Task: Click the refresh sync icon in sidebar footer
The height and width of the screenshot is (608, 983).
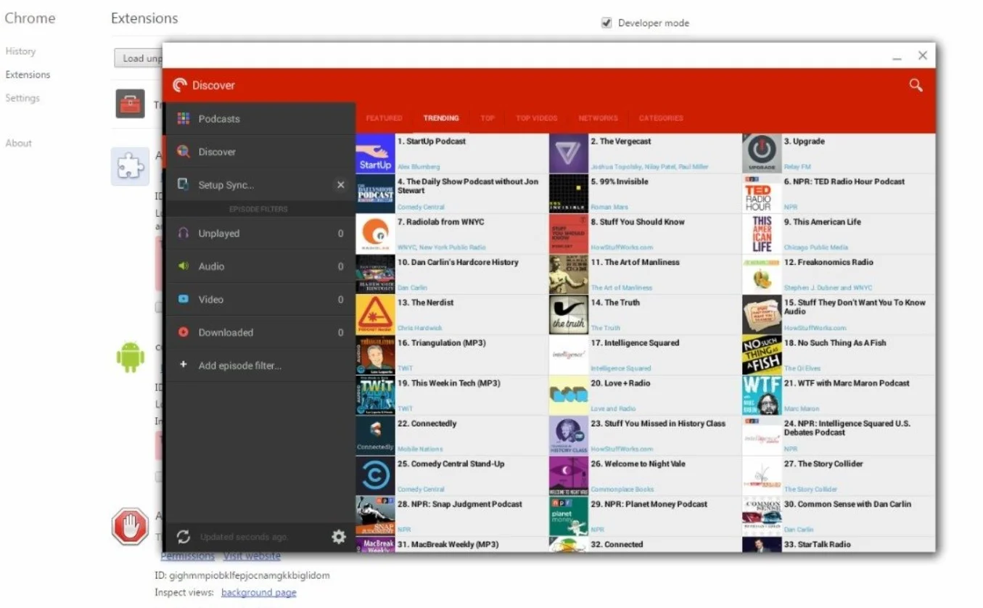Action: [184, 537]
